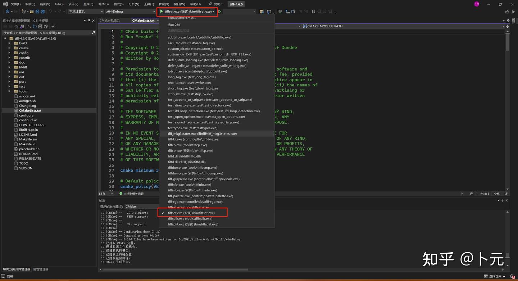Viewport: 518px width, 281px height.
Task: Click the refresh icon in Solution Explorer toolbar
Action: (35, 27)
